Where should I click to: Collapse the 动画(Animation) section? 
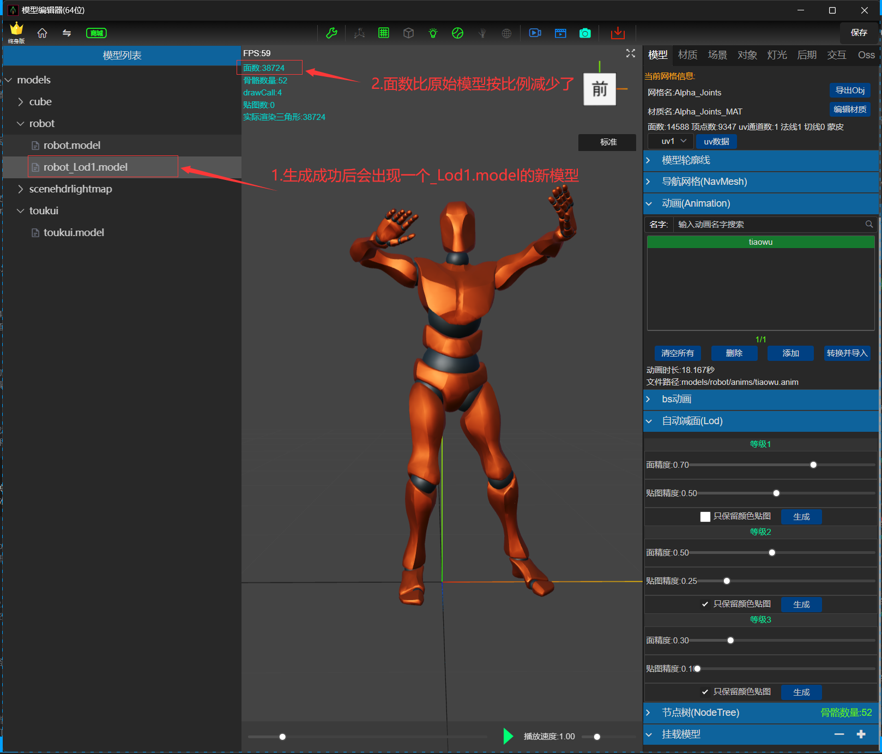pyautogui.click(x=761, y=203)
